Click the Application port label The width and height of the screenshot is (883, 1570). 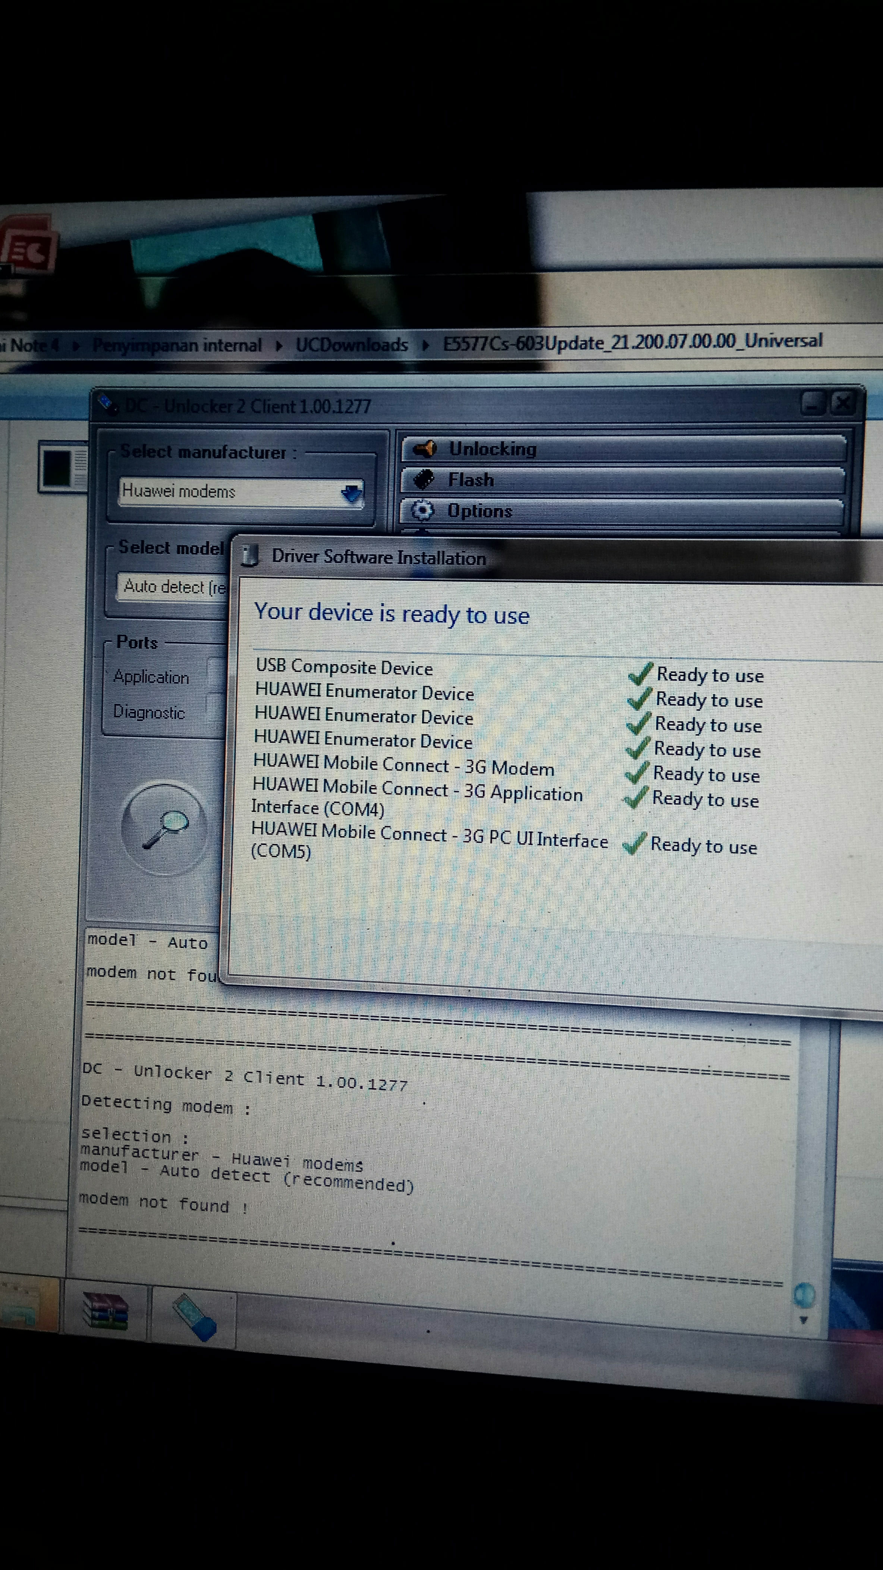click(x=151, y=676)
